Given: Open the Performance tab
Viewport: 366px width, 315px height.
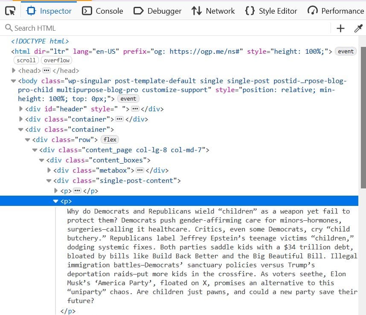Looking at the screenshot, I should (x=336, y=11).
